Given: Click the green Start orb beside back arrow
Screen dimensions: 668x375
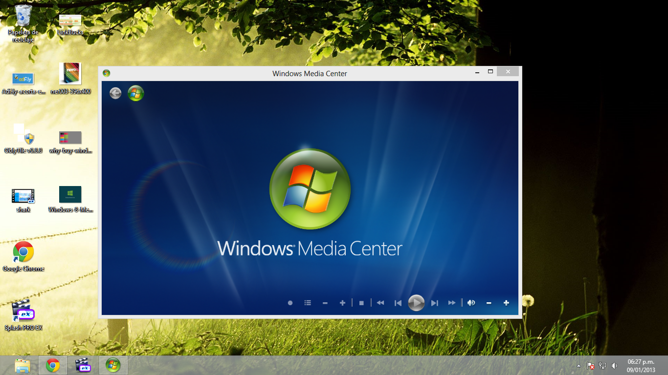Looking at the screenshot, I should [x=136, y=93].
